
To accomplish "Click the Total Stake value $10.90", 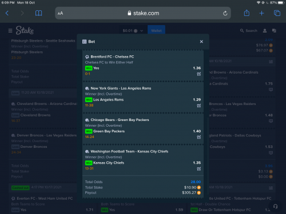I will pos(190,187).
